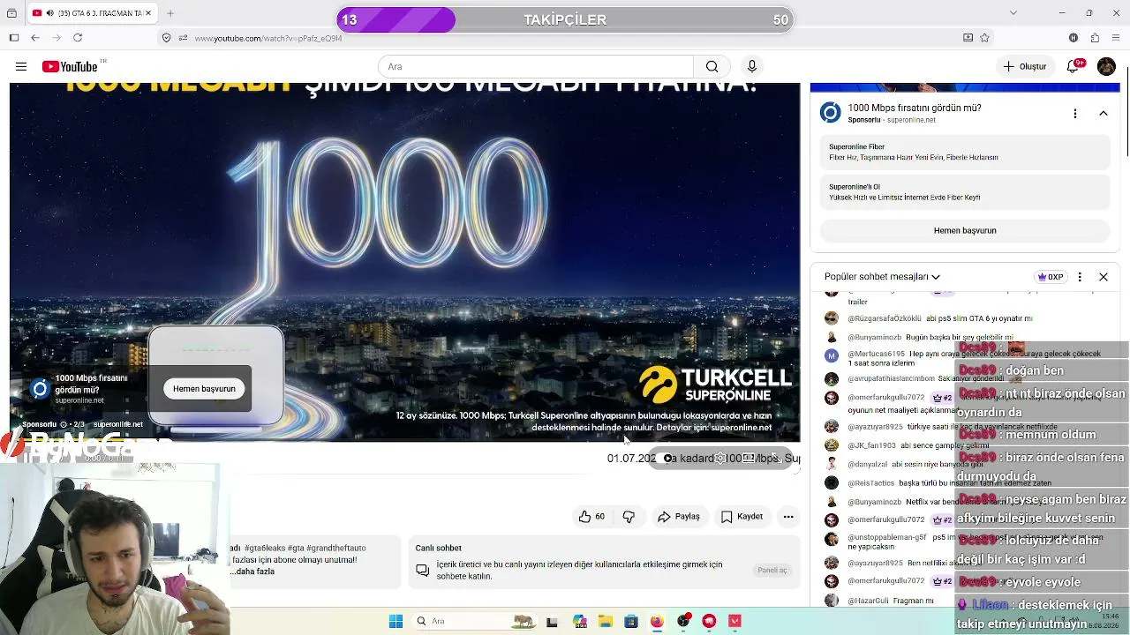Image resolution: width=1130 pixels, height=635 pixels.
Task: Click the 0XP crown badge in chat
Action: point(1051,277)
